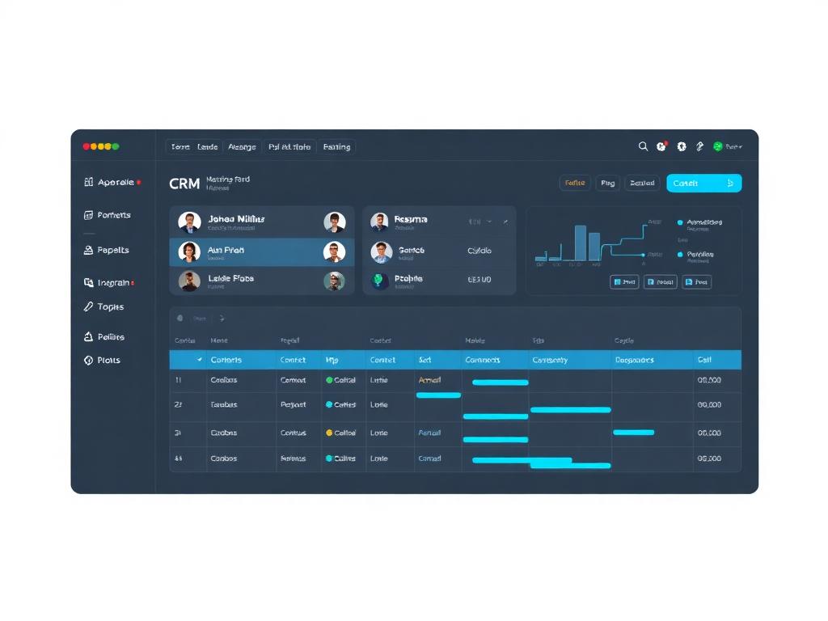Click the right avatar in Johea Nillite row
Image resolution: width=828 pixels, height=621 pixels.
334,222
